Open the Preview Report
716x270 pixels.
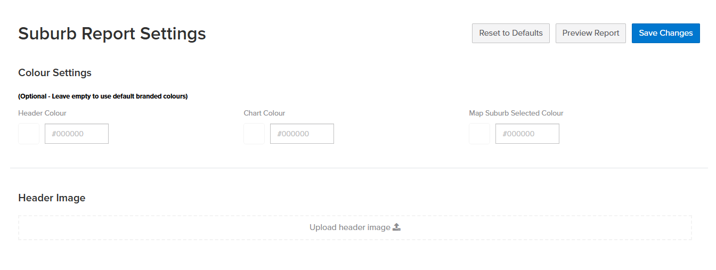pyautogui.click(x=591, y=33)
